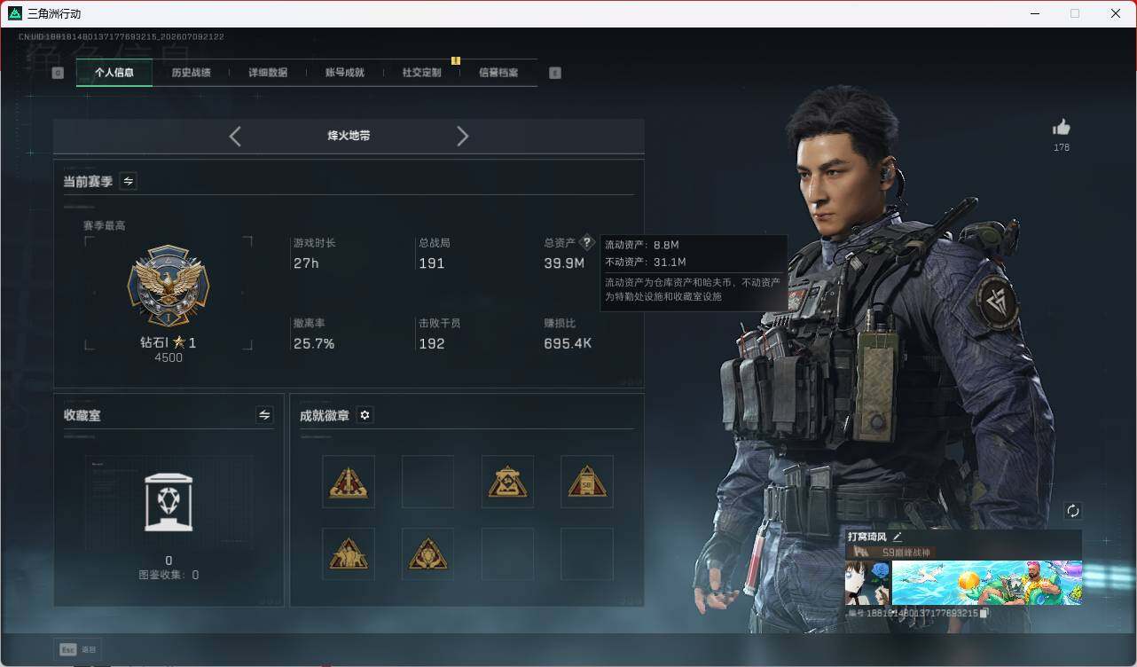The width and height of the screenshot is (1137, 667).
Task: Click the 撤离率 25.7% value
Action: tap(314, 343)
